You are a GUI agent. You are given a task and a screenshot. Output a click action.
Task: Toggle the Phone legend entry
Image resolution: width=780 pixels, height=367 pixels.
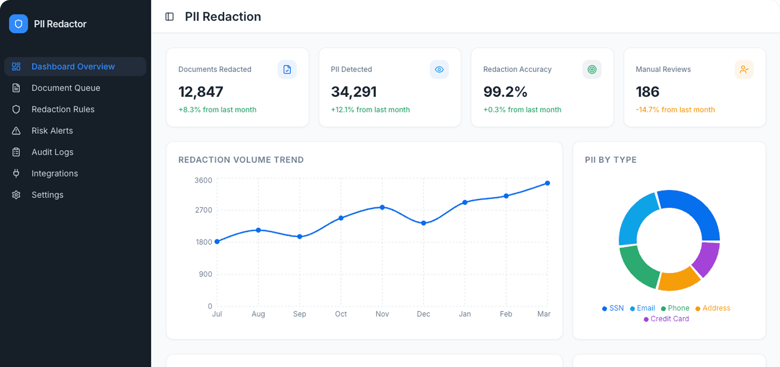pos(675,308)
